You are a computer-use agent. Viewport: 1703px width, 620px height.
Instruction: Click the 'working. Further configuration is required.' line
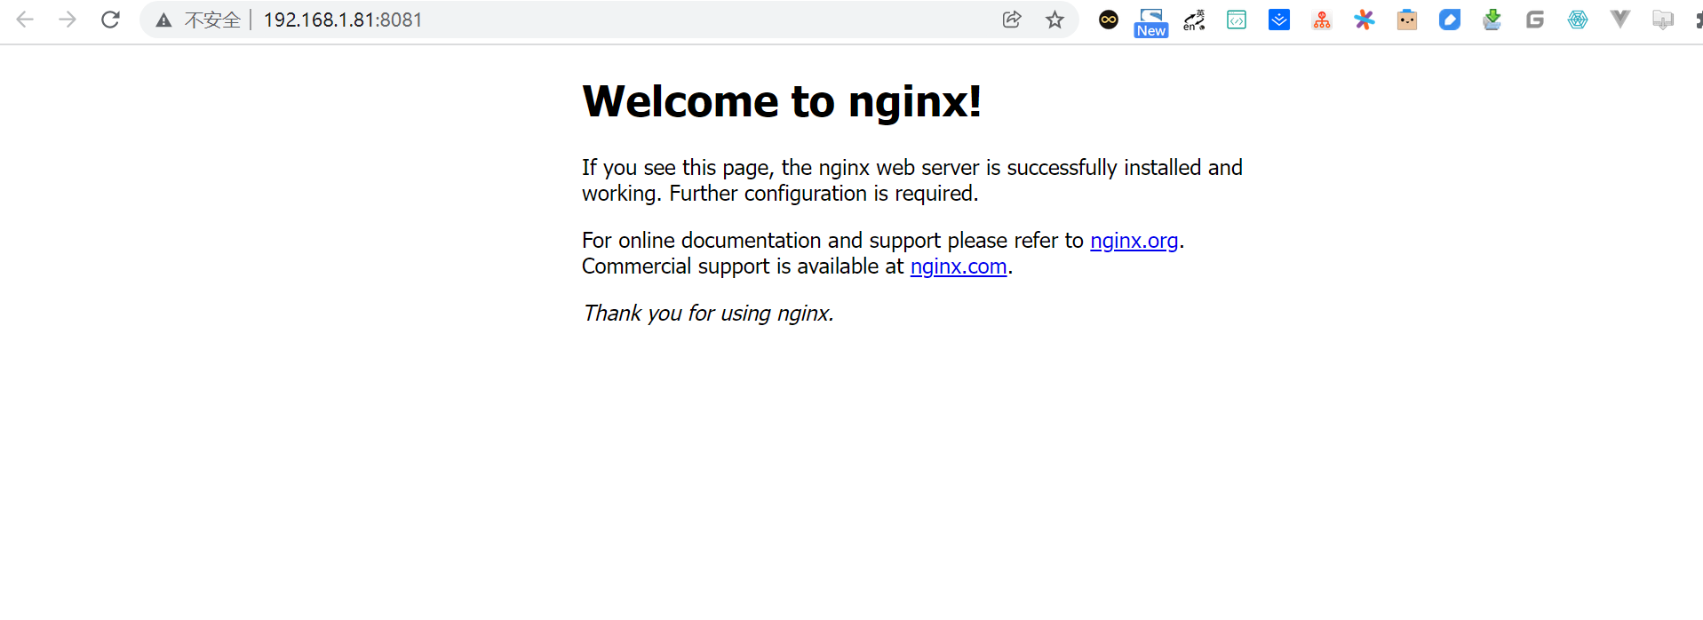coord(780,194)
